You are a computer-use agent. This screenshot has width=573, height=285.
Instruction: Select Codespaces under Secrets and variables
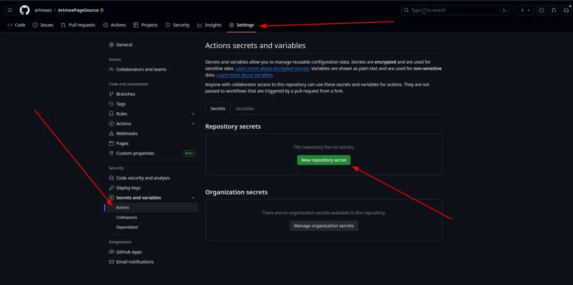127,217
